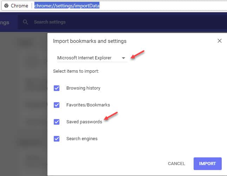The width and height of the screenshot is (227, 176).
Task: Click the chrome://settings/importData URL in address bar
Action: point(67,6)
